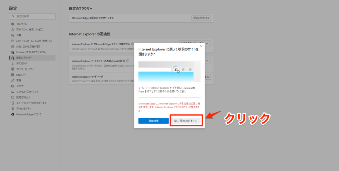Click the dialog illustration thumbnail

[169, 71]
